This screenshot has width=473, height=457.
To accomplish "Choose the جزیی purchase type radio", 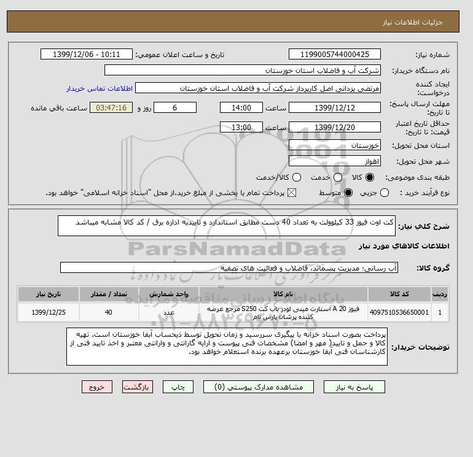I will click(x=385, y=193).
